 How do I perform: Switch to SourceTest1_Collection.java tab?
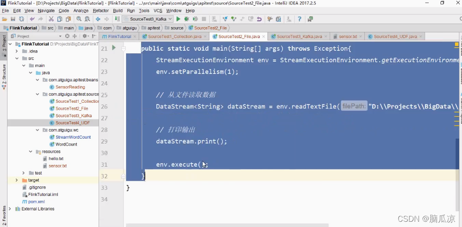[175, 36]
